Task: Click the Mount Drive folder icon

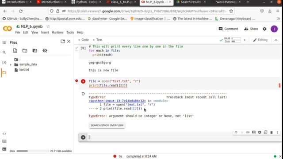Action: click(34, 51)
